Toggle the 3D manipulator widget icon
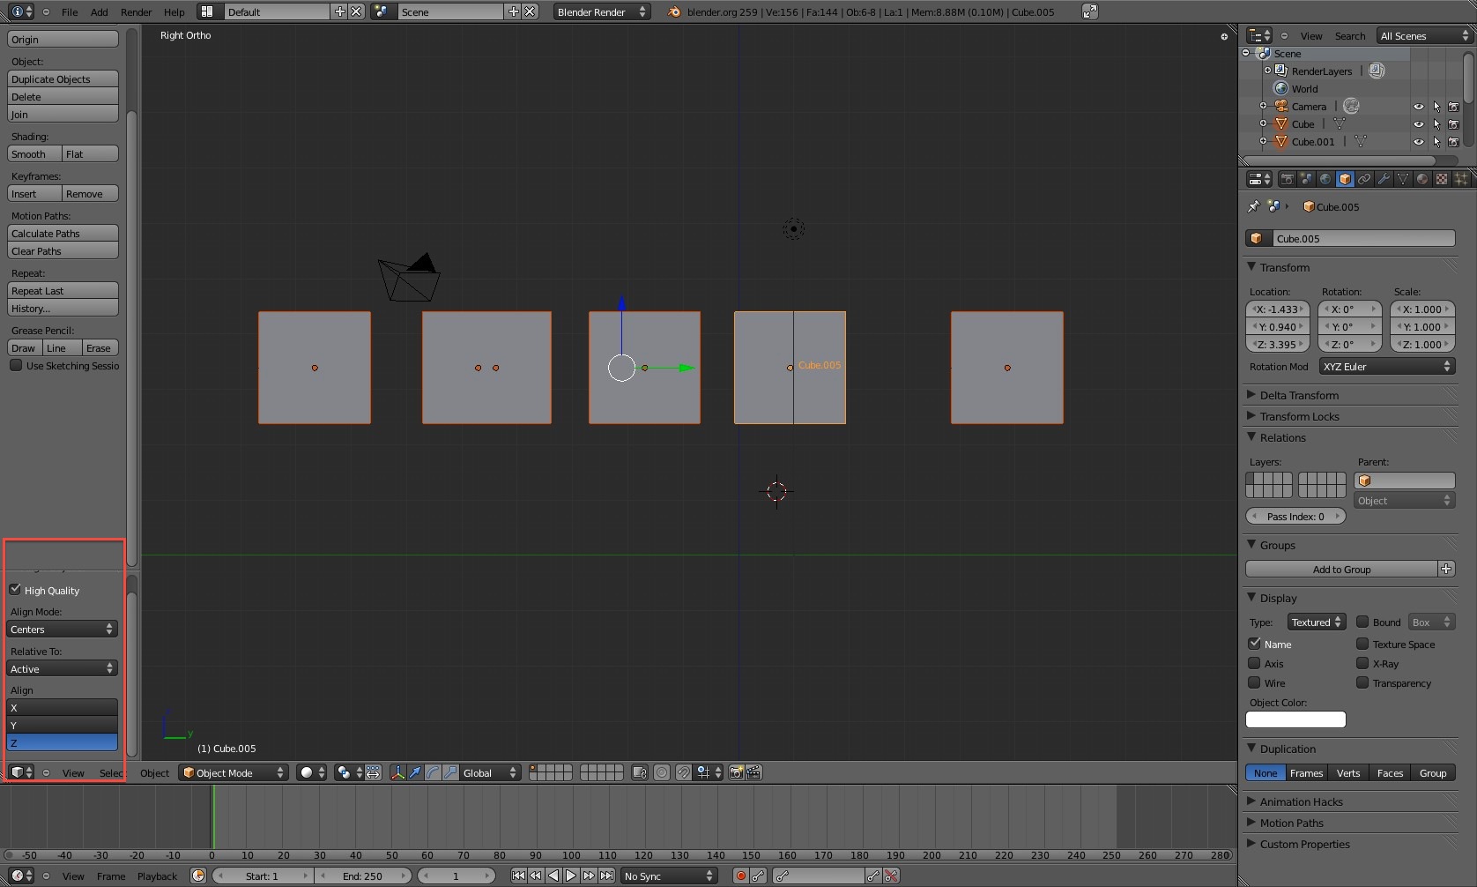The width and height of the screenshot is (1477, 887). [x=397, y=772]
